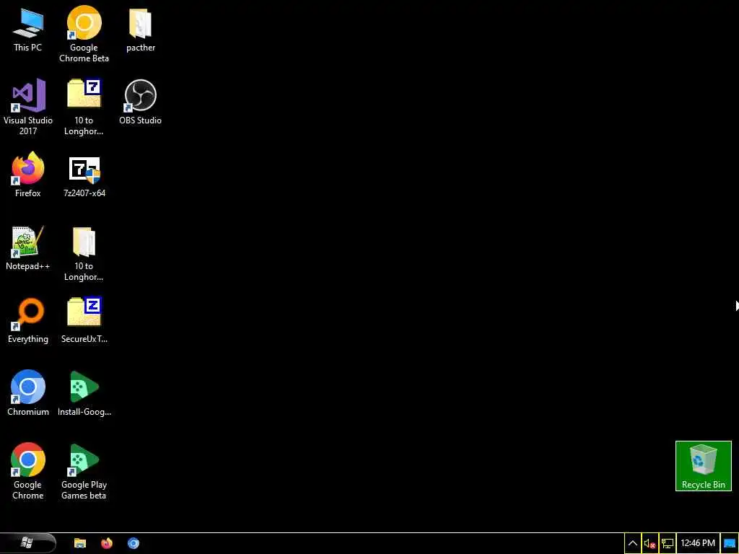
Task: Open the 12:46 PM taskbar clock
Action: coord(698,544)
